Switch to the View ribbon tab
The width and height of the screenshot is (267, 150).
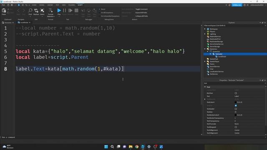(x=64, y=5)
